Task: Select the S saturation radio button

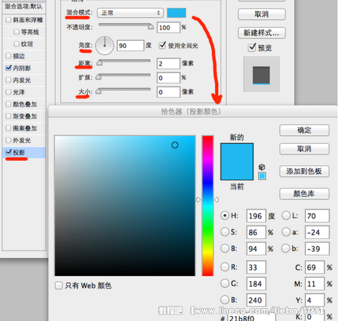Action: 225,231
